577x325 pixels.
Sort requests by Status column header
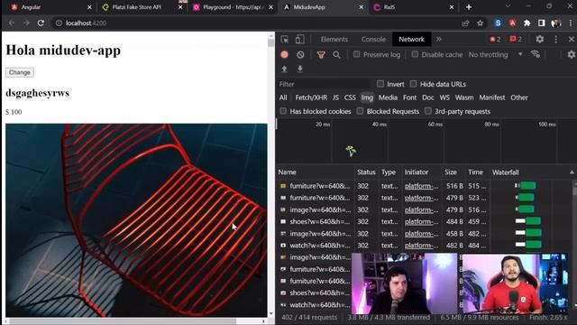click(x=366, y=172)
